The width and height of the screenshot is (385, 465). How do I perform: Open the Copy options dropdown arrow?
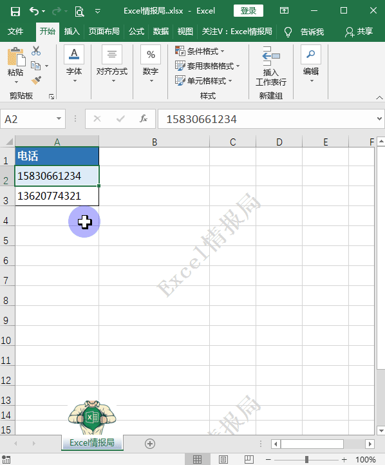click(x=47, y=66)
